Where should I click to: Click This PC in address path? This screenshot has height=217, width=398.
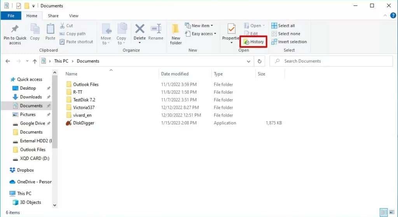tap(61, 61)
